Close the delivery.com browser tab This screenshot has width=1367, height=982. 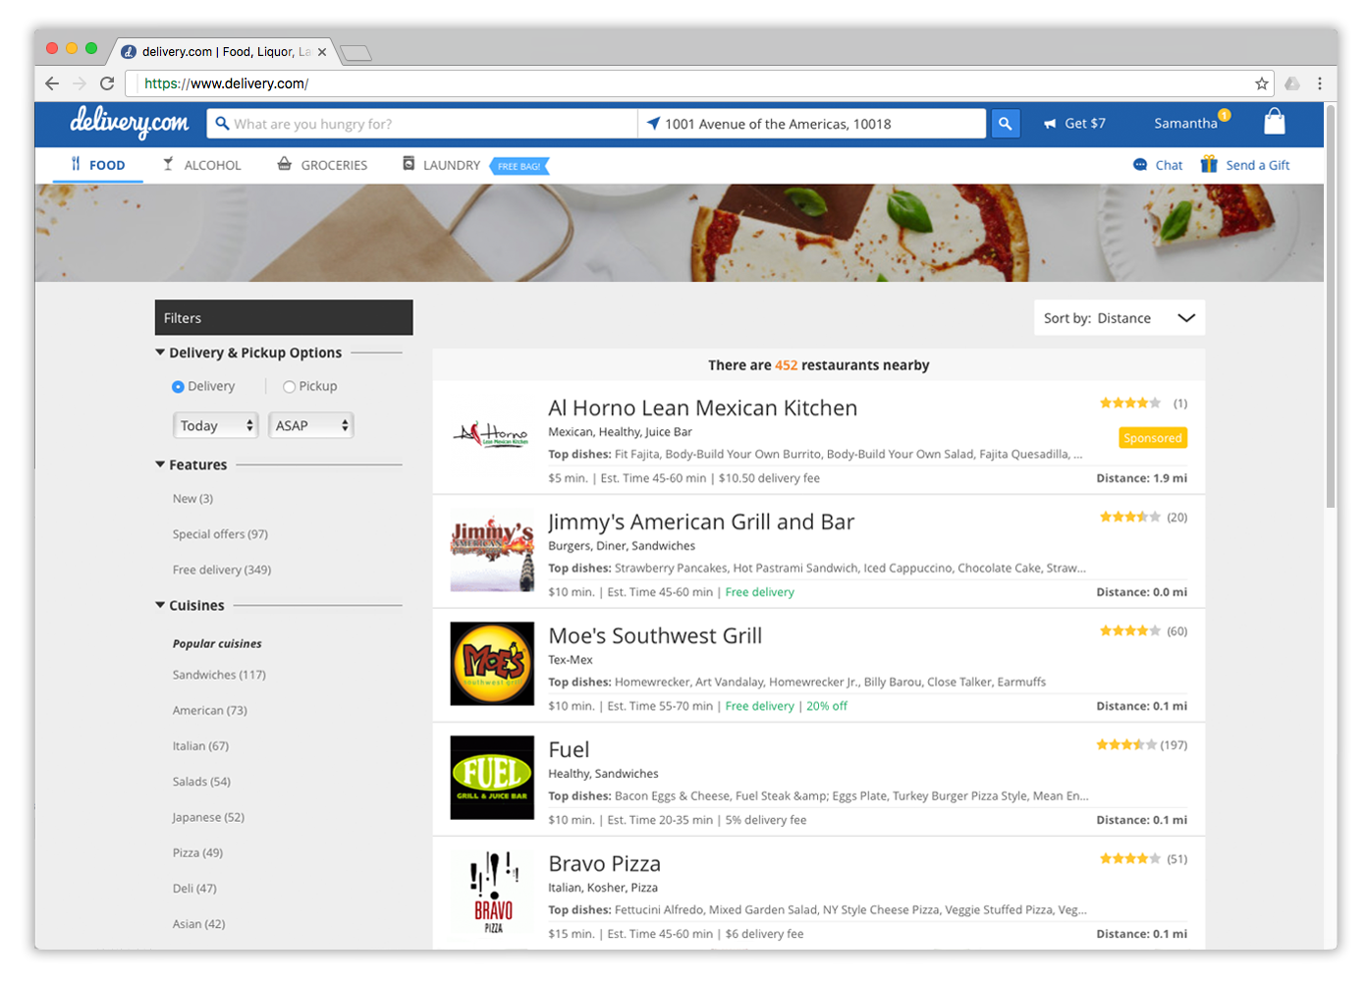[322, 52]
